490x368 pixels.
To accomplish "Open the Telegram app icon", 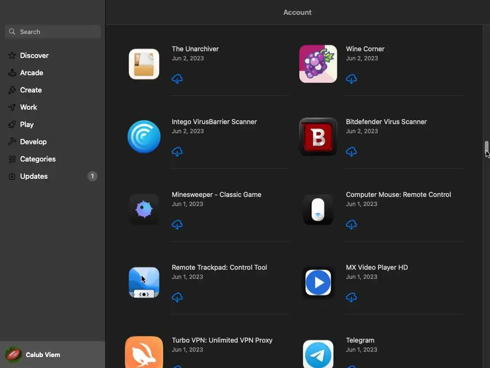I will [x=318, y=354].
